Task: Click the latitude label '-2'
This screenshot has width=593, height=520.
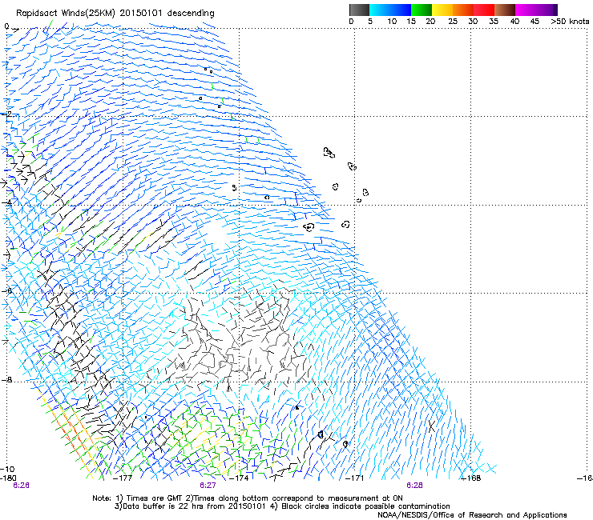Action: pos(6,114)
